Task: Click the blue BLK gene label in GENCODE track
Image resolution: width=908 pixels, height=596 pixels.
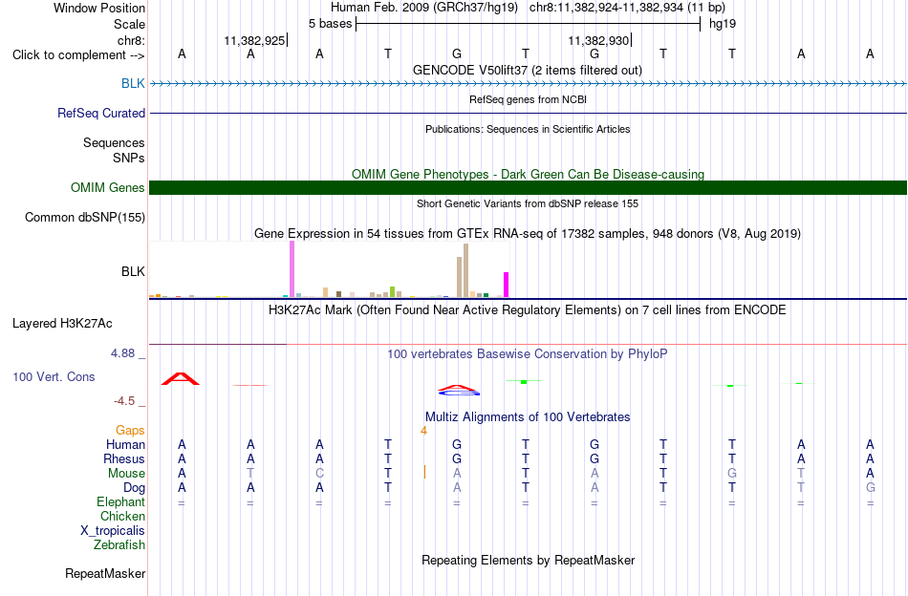Action: (133, 83)
